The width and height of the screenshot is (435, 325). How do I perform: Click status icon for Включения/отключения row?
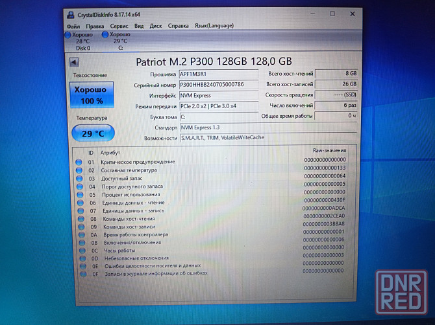click(x=82, y=243)
